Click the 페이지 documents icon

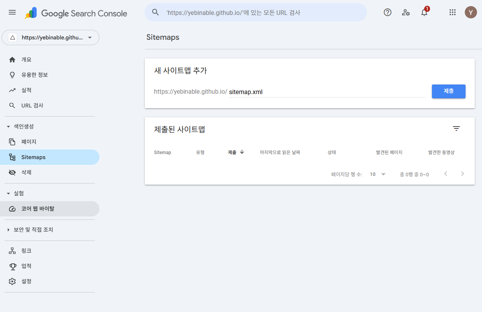(12, 142)
